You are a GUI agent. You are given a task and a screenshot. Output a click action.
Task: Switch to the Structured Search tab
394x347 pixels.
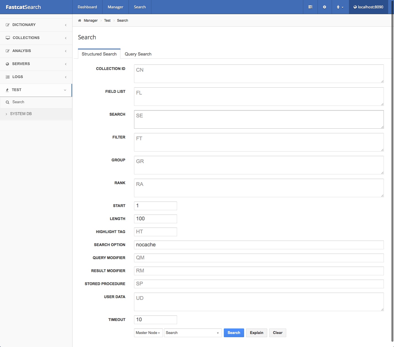99,54
